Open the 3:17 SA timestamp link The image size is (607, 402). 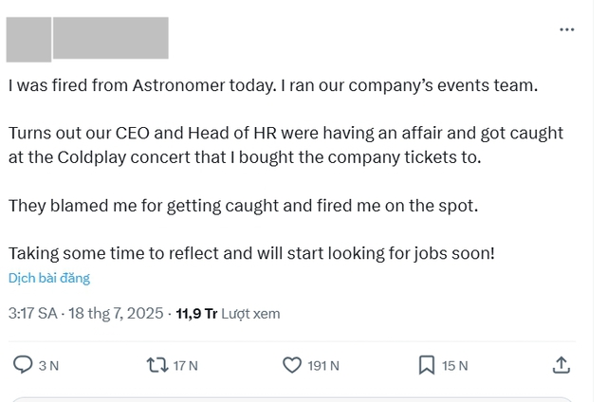pos(33,314)
